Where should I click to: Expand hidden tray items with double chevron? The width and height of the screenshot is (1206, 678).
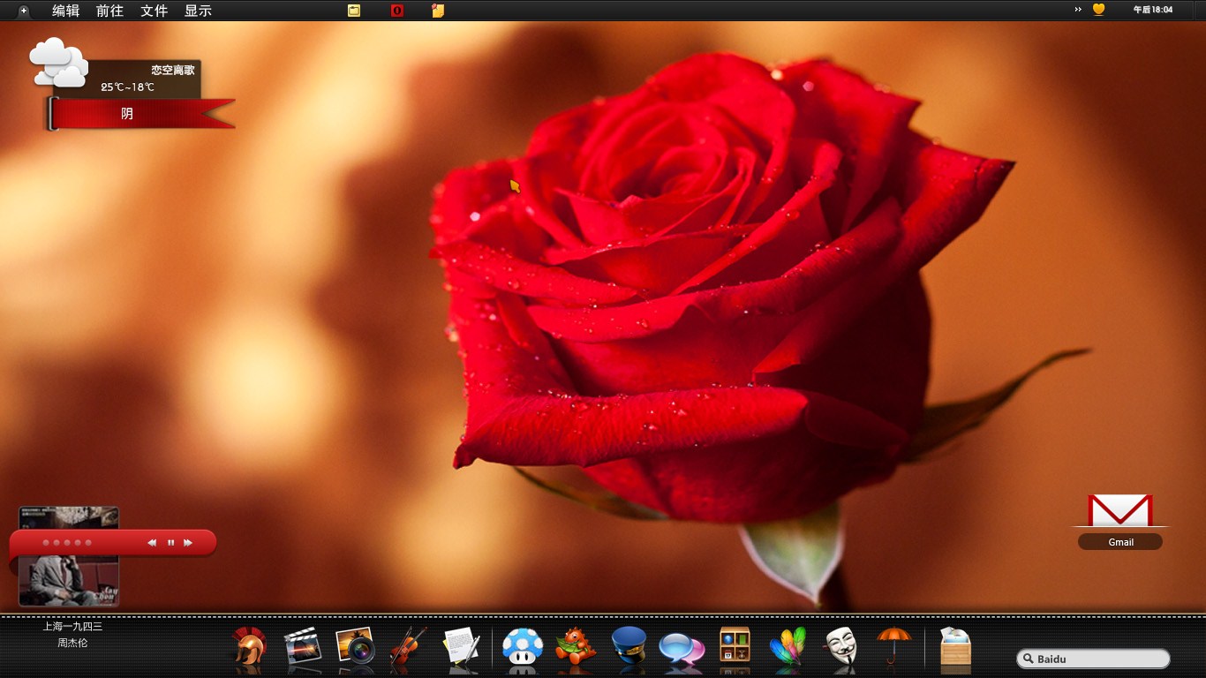pos(1078,10)
